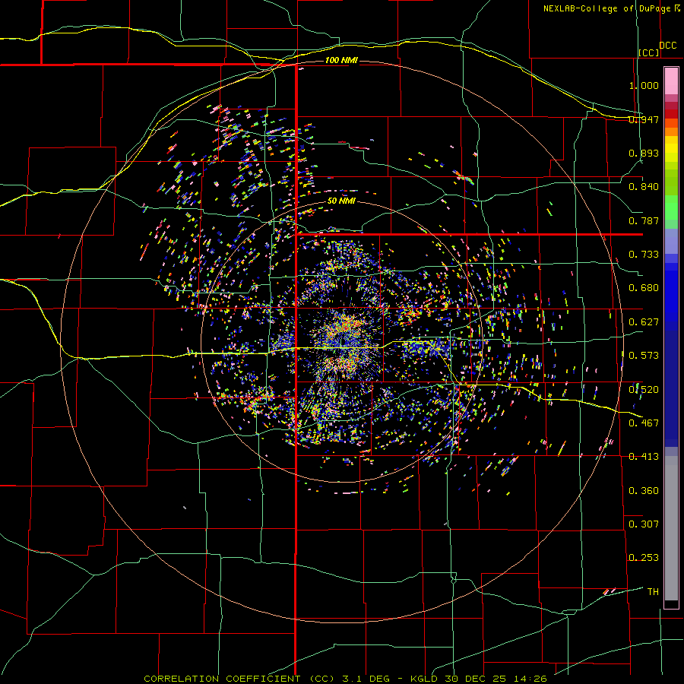The width and height of the screenshot is (684, 684).
Task: Pick the pink segment of the color bar
Action: (671, 81)
